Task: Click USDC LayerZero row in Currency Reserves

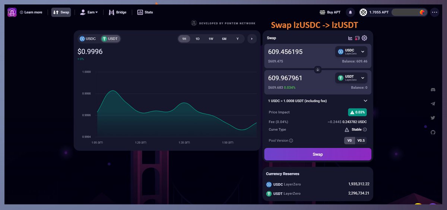Action: [x=318, y=184]
